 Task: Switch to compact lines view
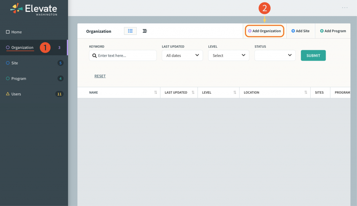pyautogui.click(x=145, y=31)
